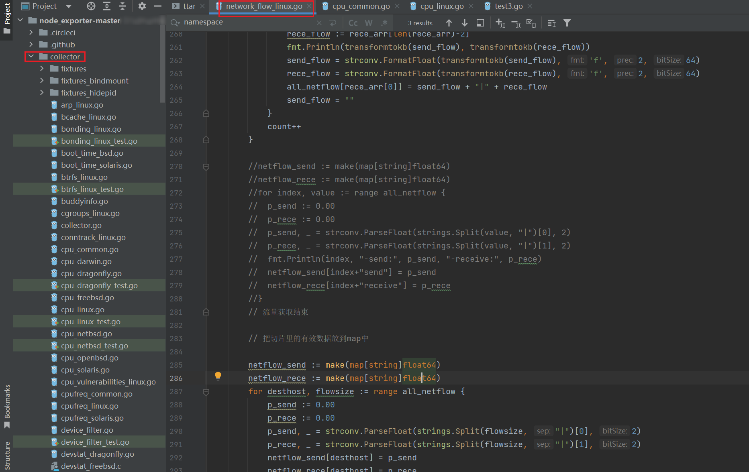
Task: Expand the fixtures_hidepid folder
Action: [x=42, y=92]
